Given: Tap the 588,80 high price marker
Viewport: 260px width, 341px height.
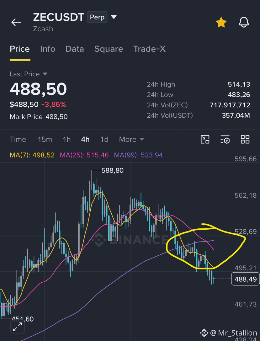Looking at the screenshot, I should 112,171.
